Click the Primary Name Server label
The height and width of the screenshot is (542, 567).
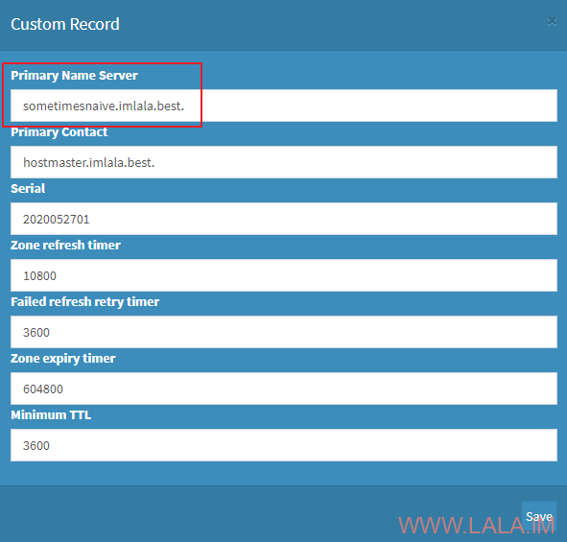(74, 75)
